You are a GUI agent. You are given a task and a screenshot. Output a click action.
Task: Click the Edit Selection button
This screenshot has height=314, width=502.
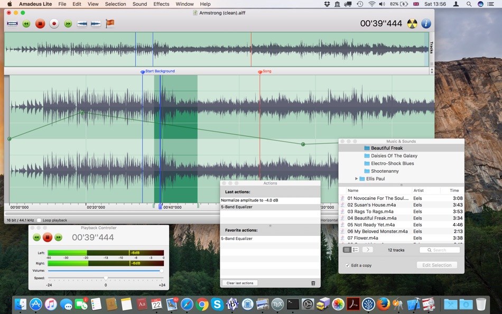point(437,265)
